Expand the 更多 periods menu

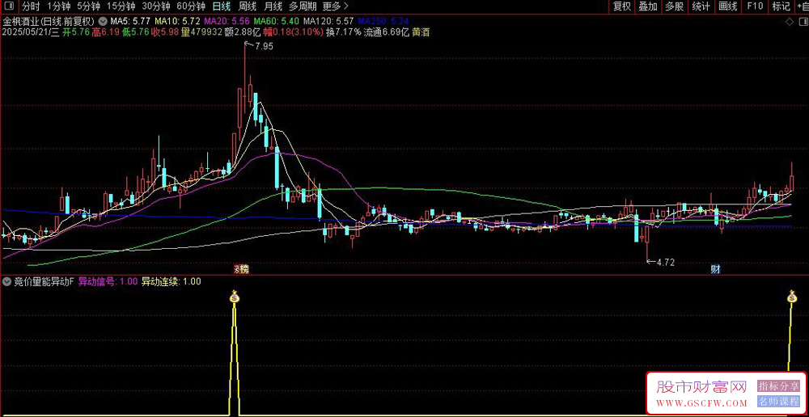tap(335, 6)
